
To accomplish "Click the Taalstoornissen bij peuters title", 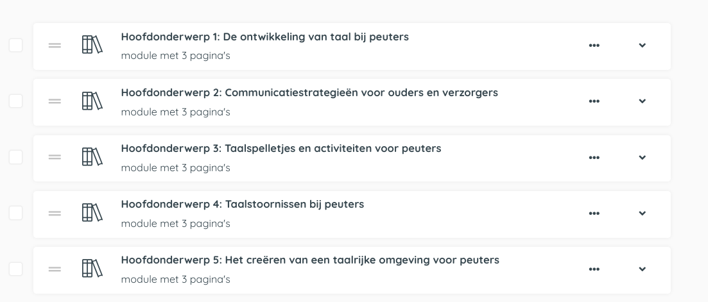I will (242, 204).
